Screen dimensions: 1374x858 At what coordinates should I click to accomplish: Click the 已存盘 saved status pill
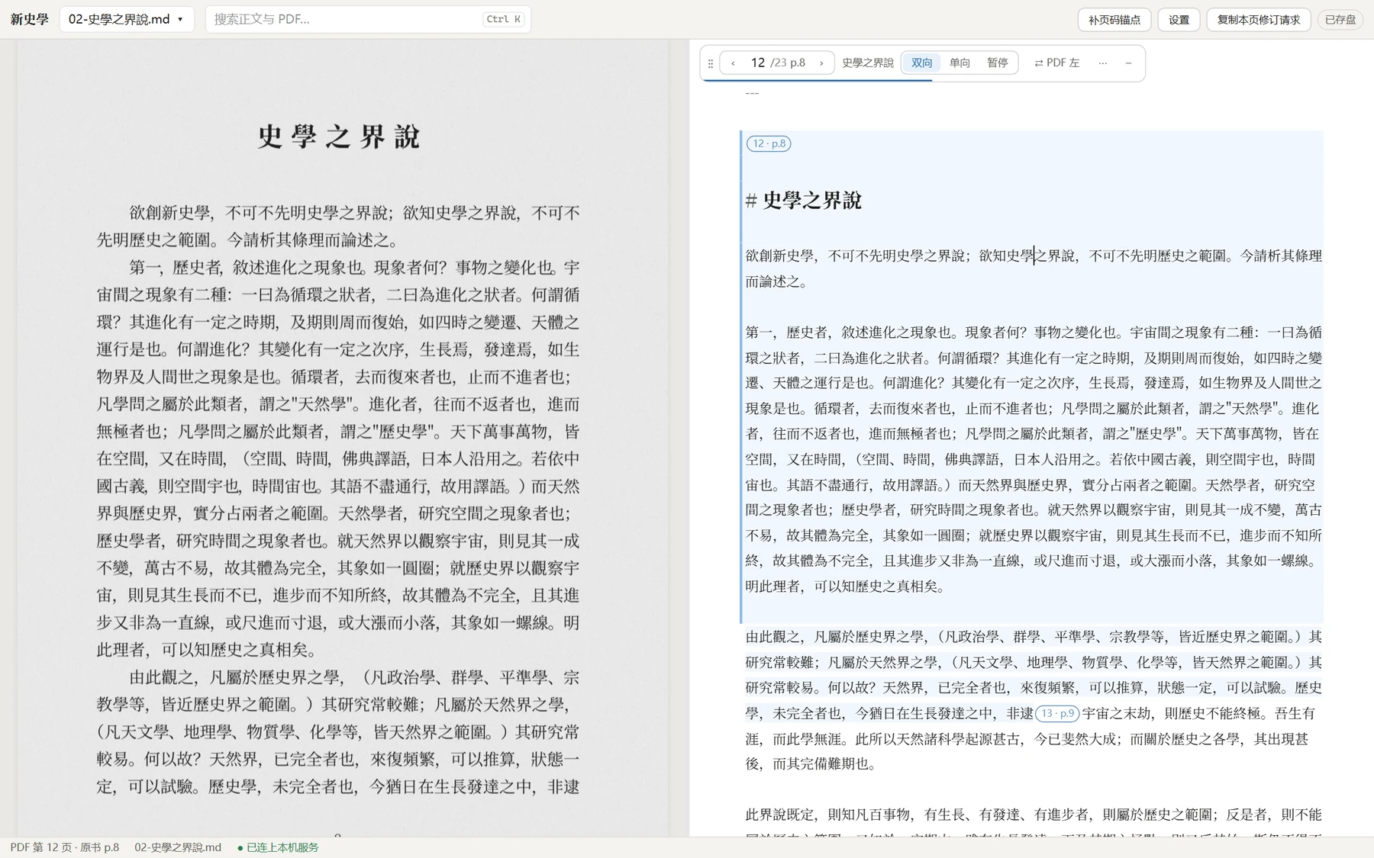tap(1340, 20)
